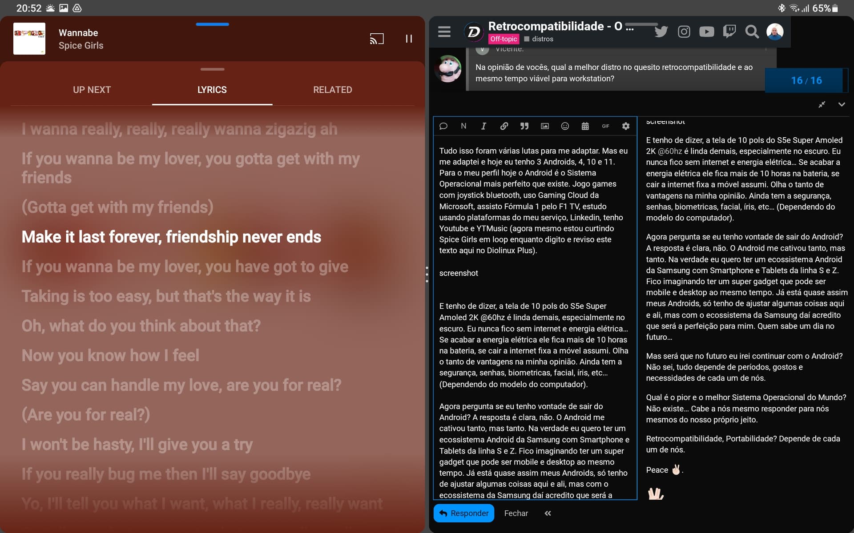This screenshot has width=854, height=533.
Task: Toggle bold N formatting in editor
Action: 463,126
